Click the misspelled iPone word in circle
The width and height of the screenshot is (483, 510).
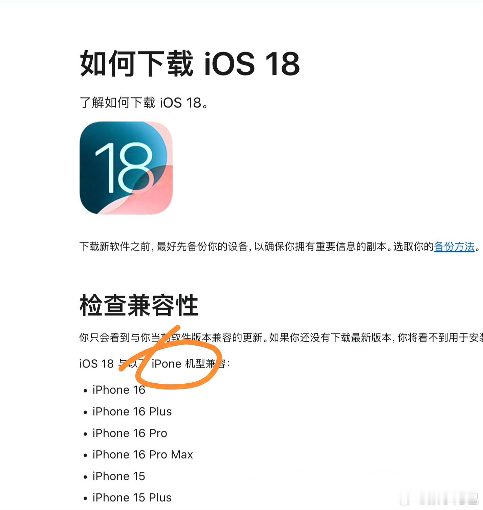[167, 364]
